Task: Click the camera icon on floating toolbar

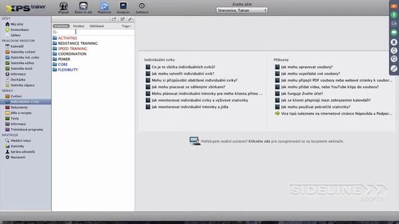Action: [x=394, y=24]
